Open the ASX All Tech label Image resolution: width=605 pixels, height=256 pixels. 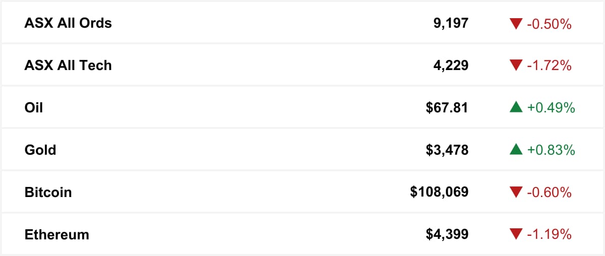click(x=68, y=66)
